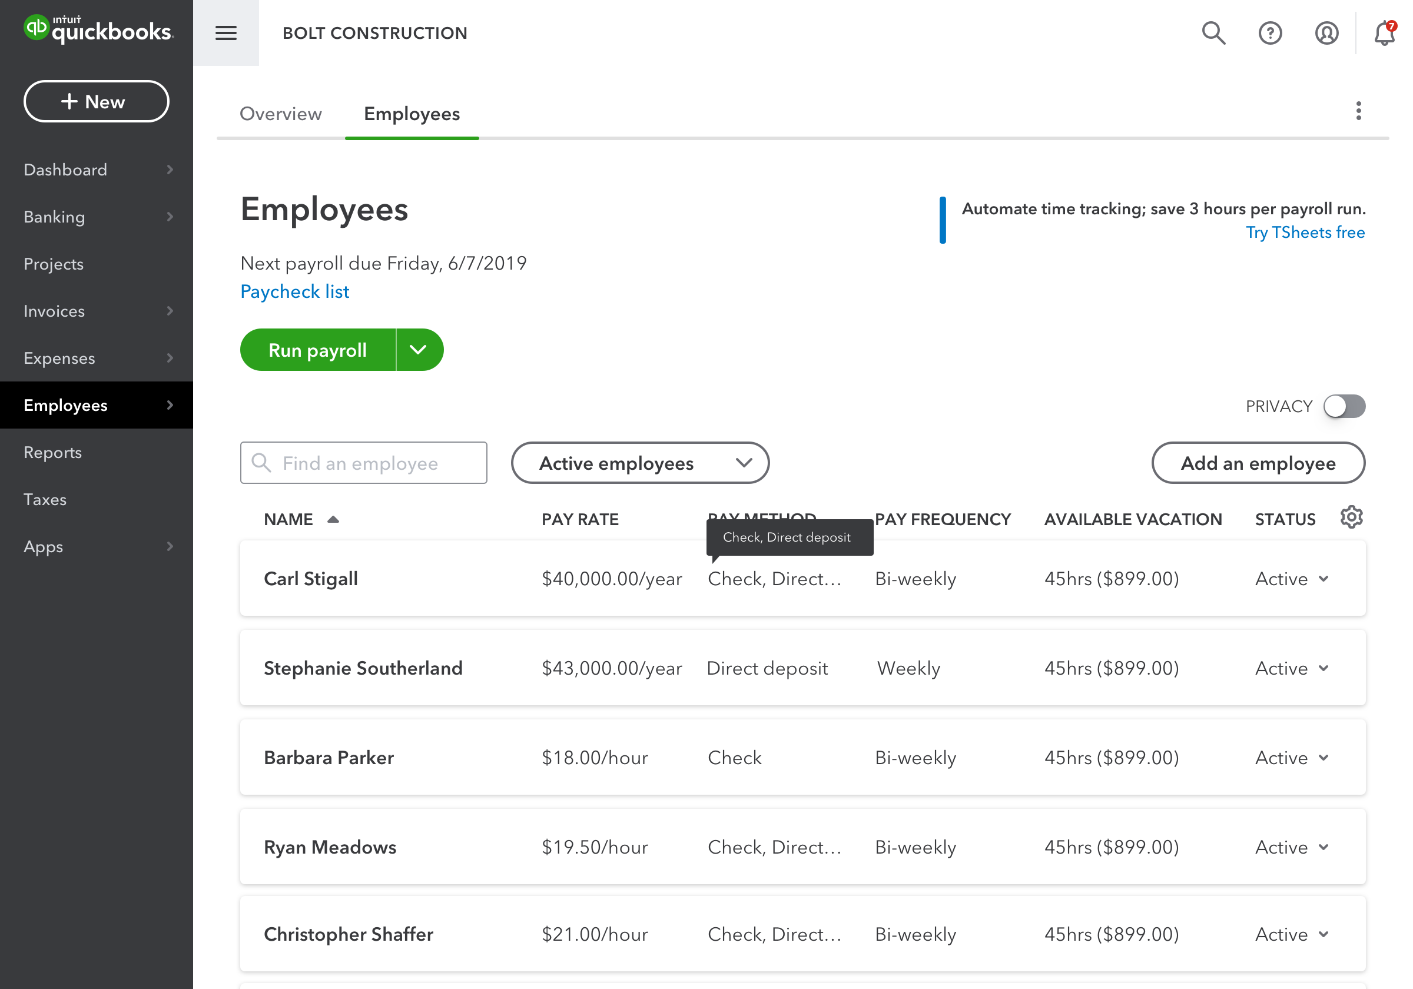Select Employees in the sidebar
Viewport: 1413px width, 989px height.
click(x=97, y=405)
